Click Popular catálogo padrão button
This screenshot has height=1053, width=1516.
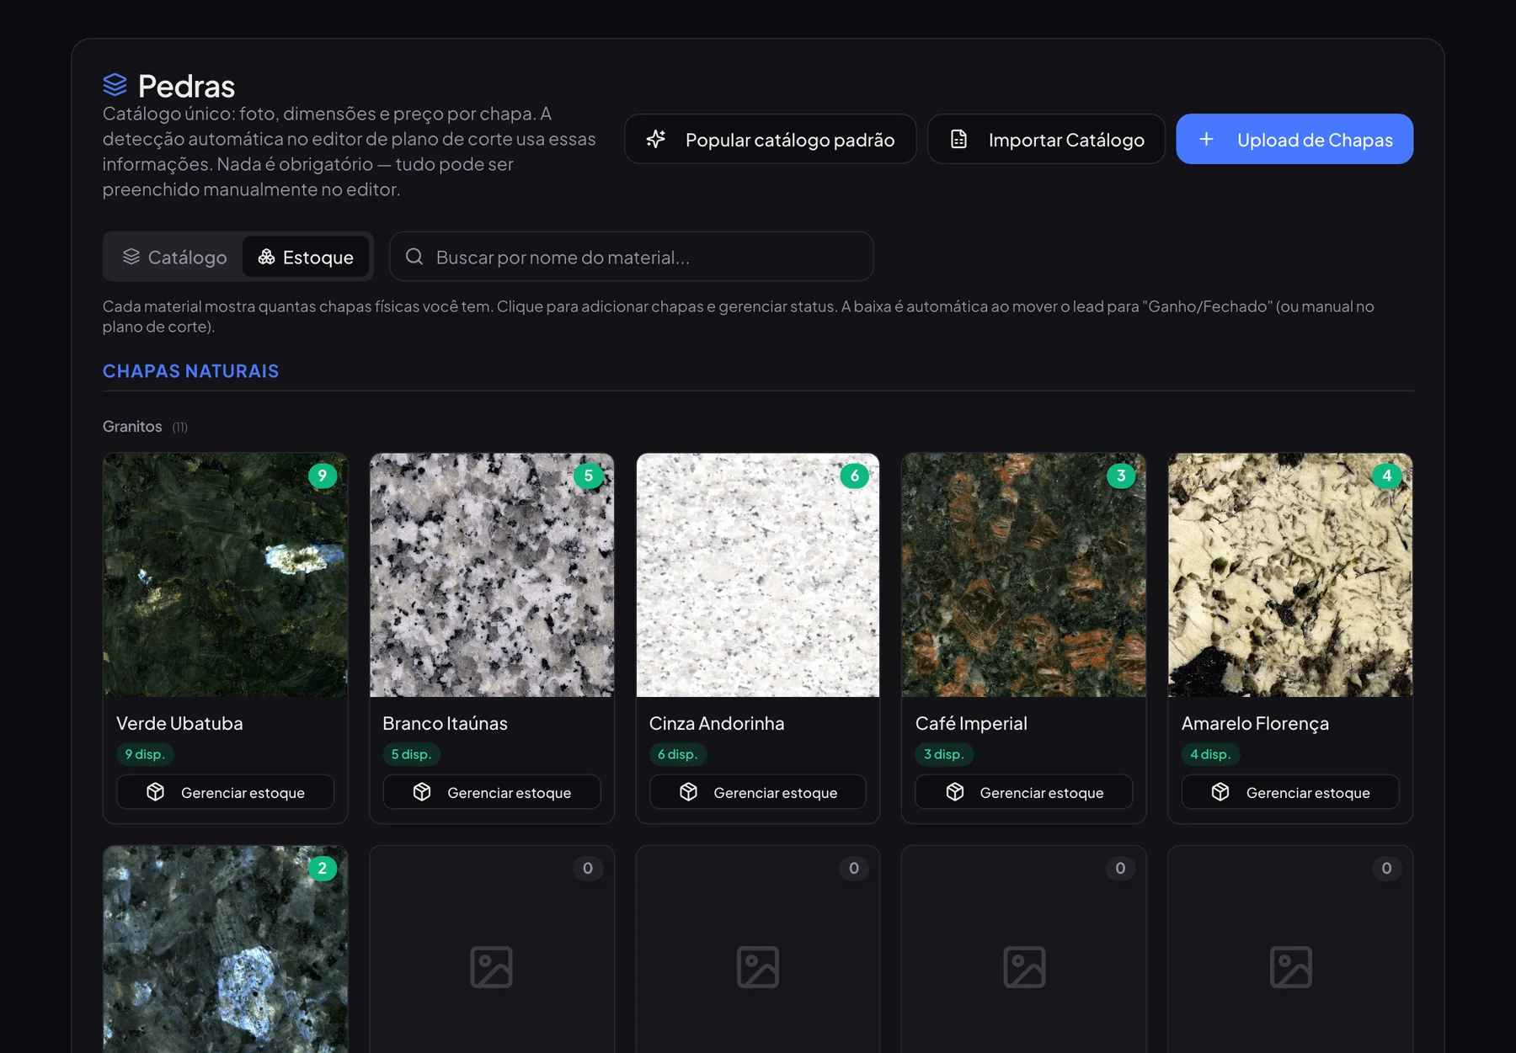(771, 139)
